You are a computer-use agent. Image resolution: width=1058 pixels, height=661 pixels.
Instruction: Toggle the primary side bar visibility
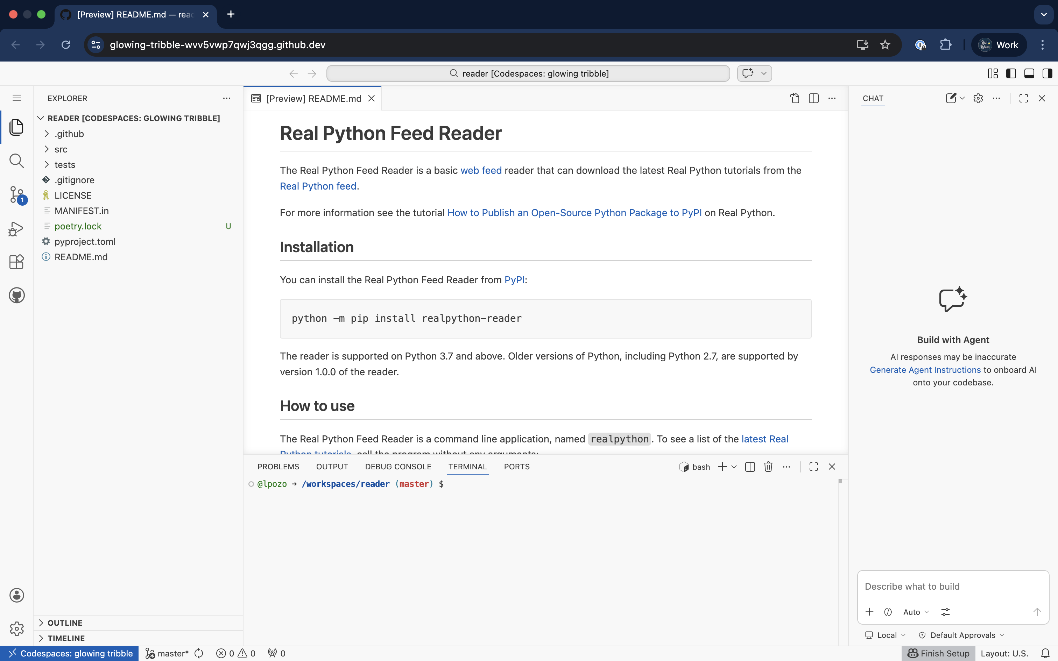pos(1011,73)
